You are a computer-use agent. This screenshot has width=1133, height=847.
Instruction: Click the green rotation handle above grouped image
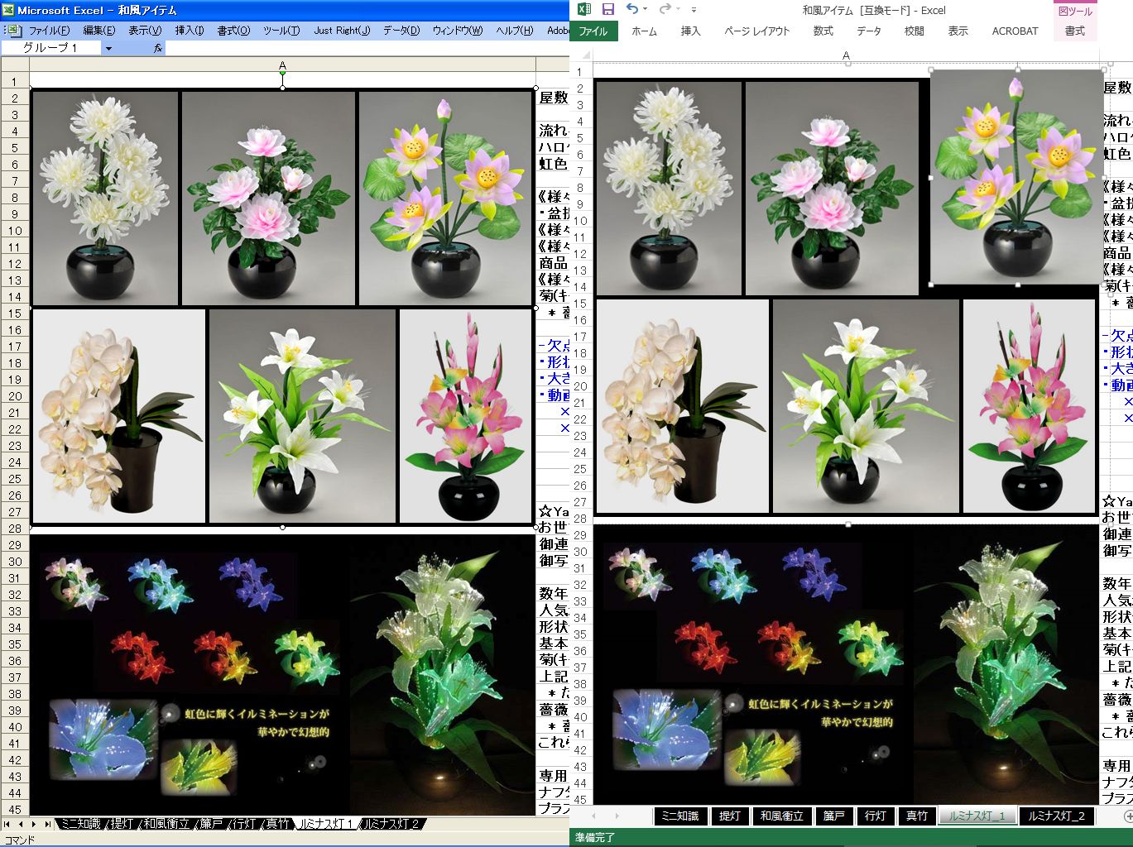point(282,74)
